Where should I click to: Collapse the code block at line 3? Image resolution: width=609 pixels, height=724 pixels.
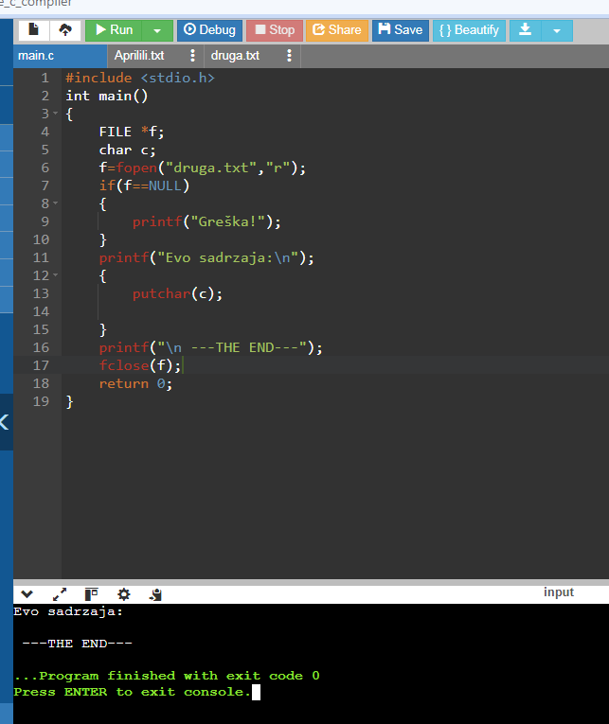[56, 114]
